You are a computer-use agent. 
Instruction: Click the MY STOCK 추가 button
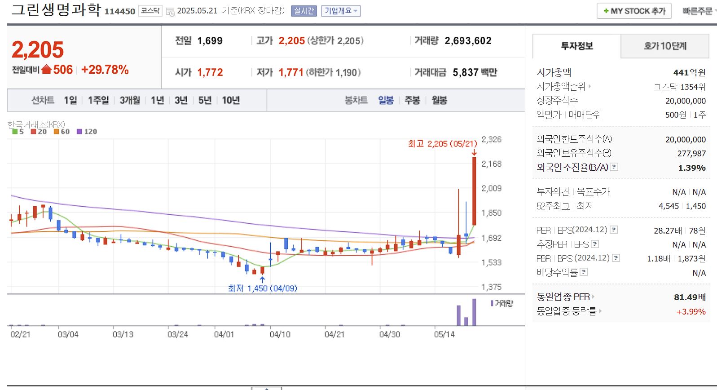point(634,11)
